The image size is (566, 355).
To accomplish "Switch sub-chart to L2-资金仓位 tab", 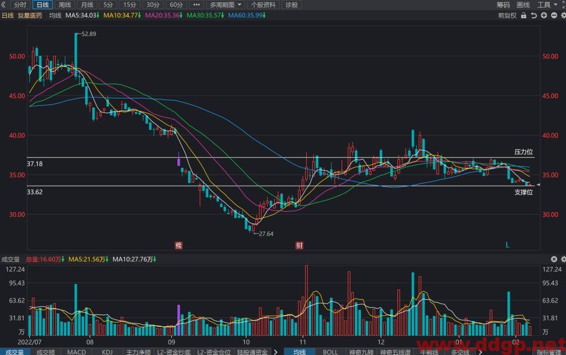I will [214, 352].
